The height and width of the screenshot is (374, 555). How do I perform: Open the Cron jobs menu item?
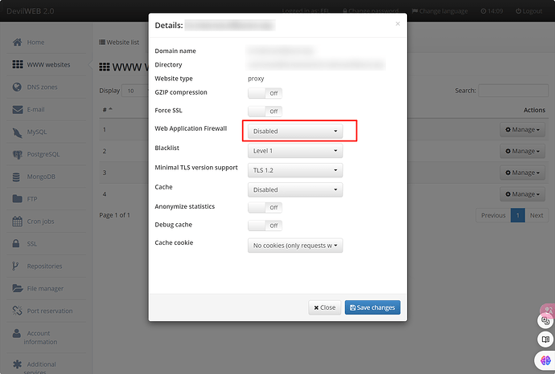46,222
